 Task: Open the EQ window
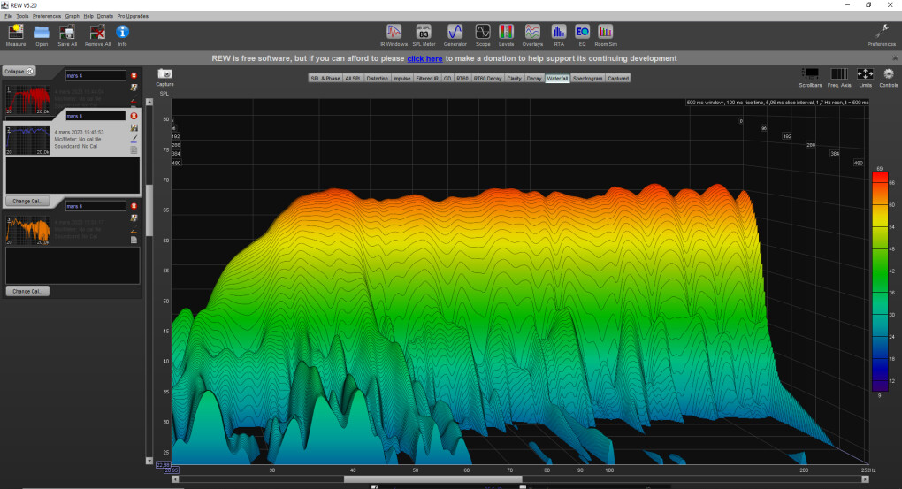[582, 32]
